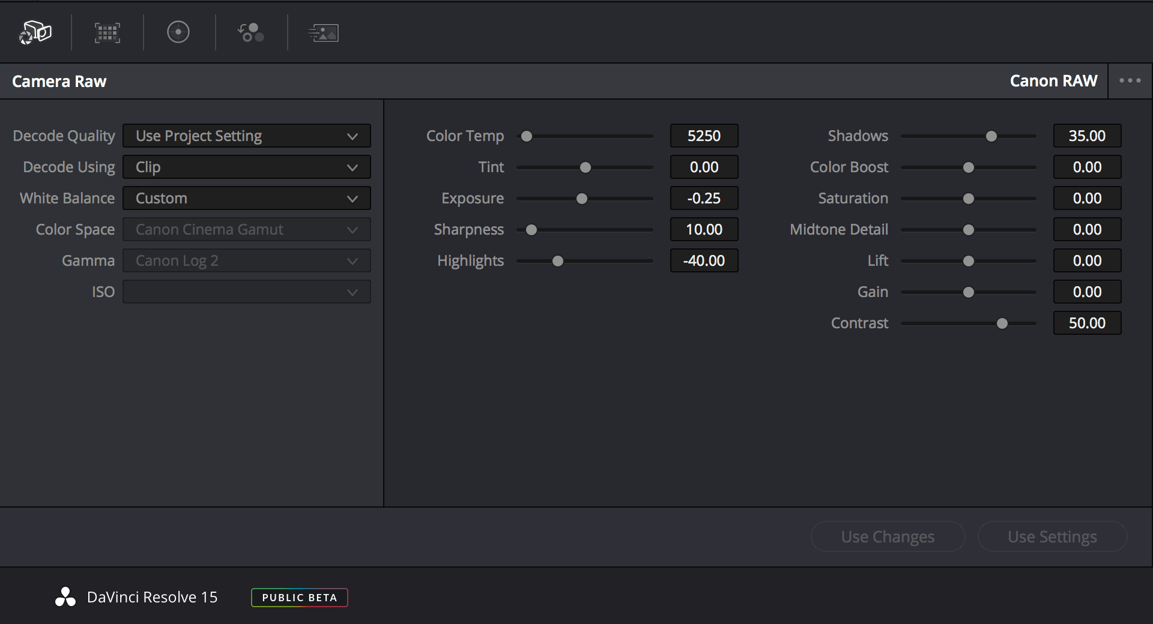Screen dimensions: 1153x624
Task: Click the Tint slider handle
Action: point(586,167)
